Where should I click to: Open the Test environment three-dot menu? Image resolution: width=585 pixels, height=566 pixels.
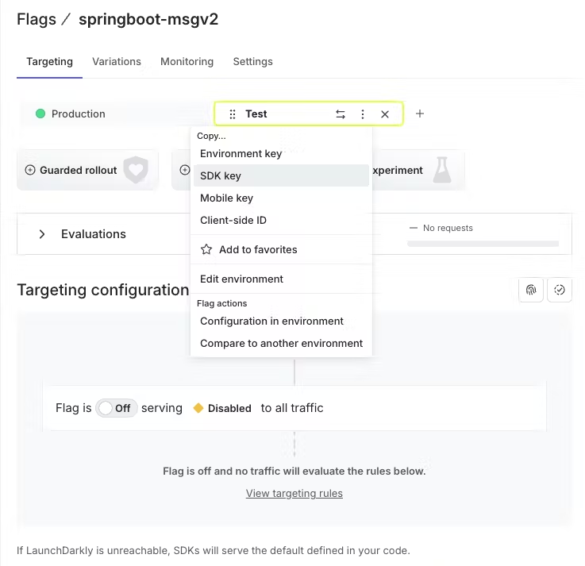(x=363, y=114)
